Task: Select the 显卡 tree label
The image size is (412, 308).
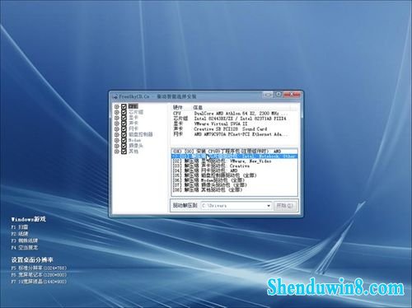Action: pyautogui.click(x=133, y=118)
